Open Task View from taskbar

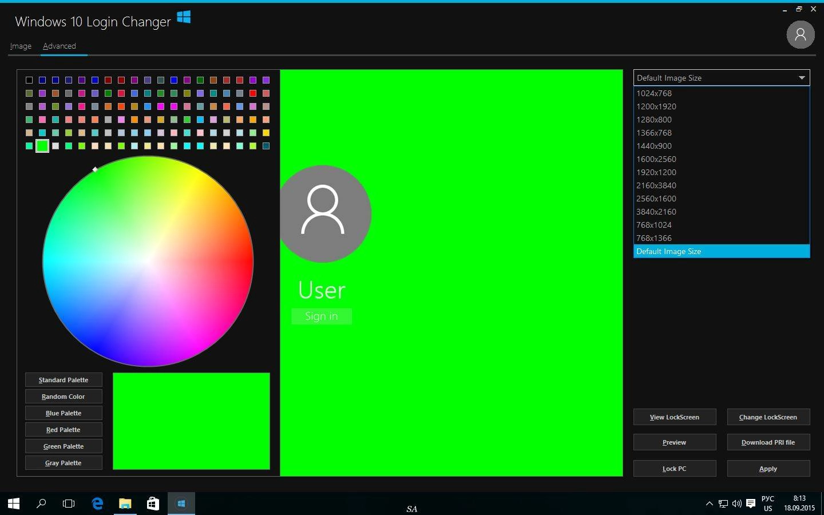(x=69, y=504)
